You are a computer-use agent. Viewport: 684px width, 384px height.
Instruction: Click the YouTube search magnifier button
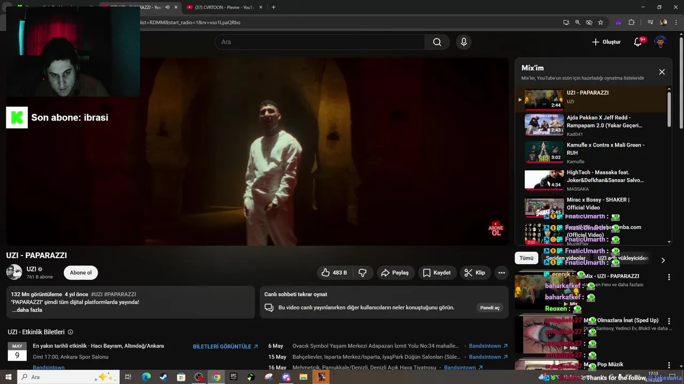click(437, 42)
